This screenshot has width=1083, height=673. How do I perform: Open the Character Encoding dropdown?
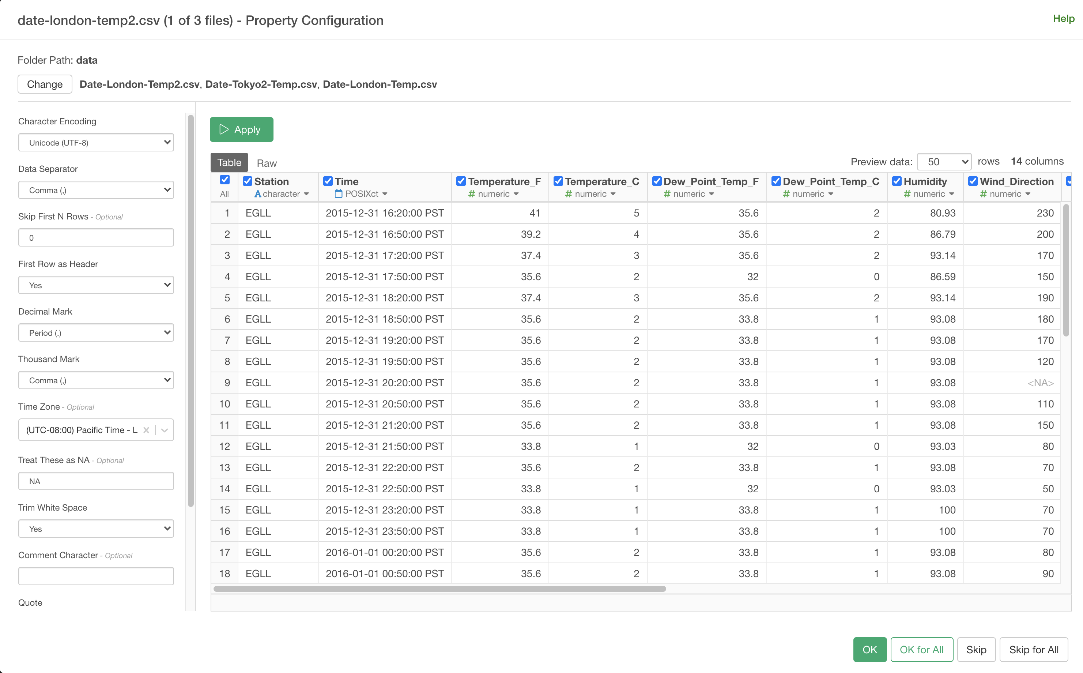(96, 142)
